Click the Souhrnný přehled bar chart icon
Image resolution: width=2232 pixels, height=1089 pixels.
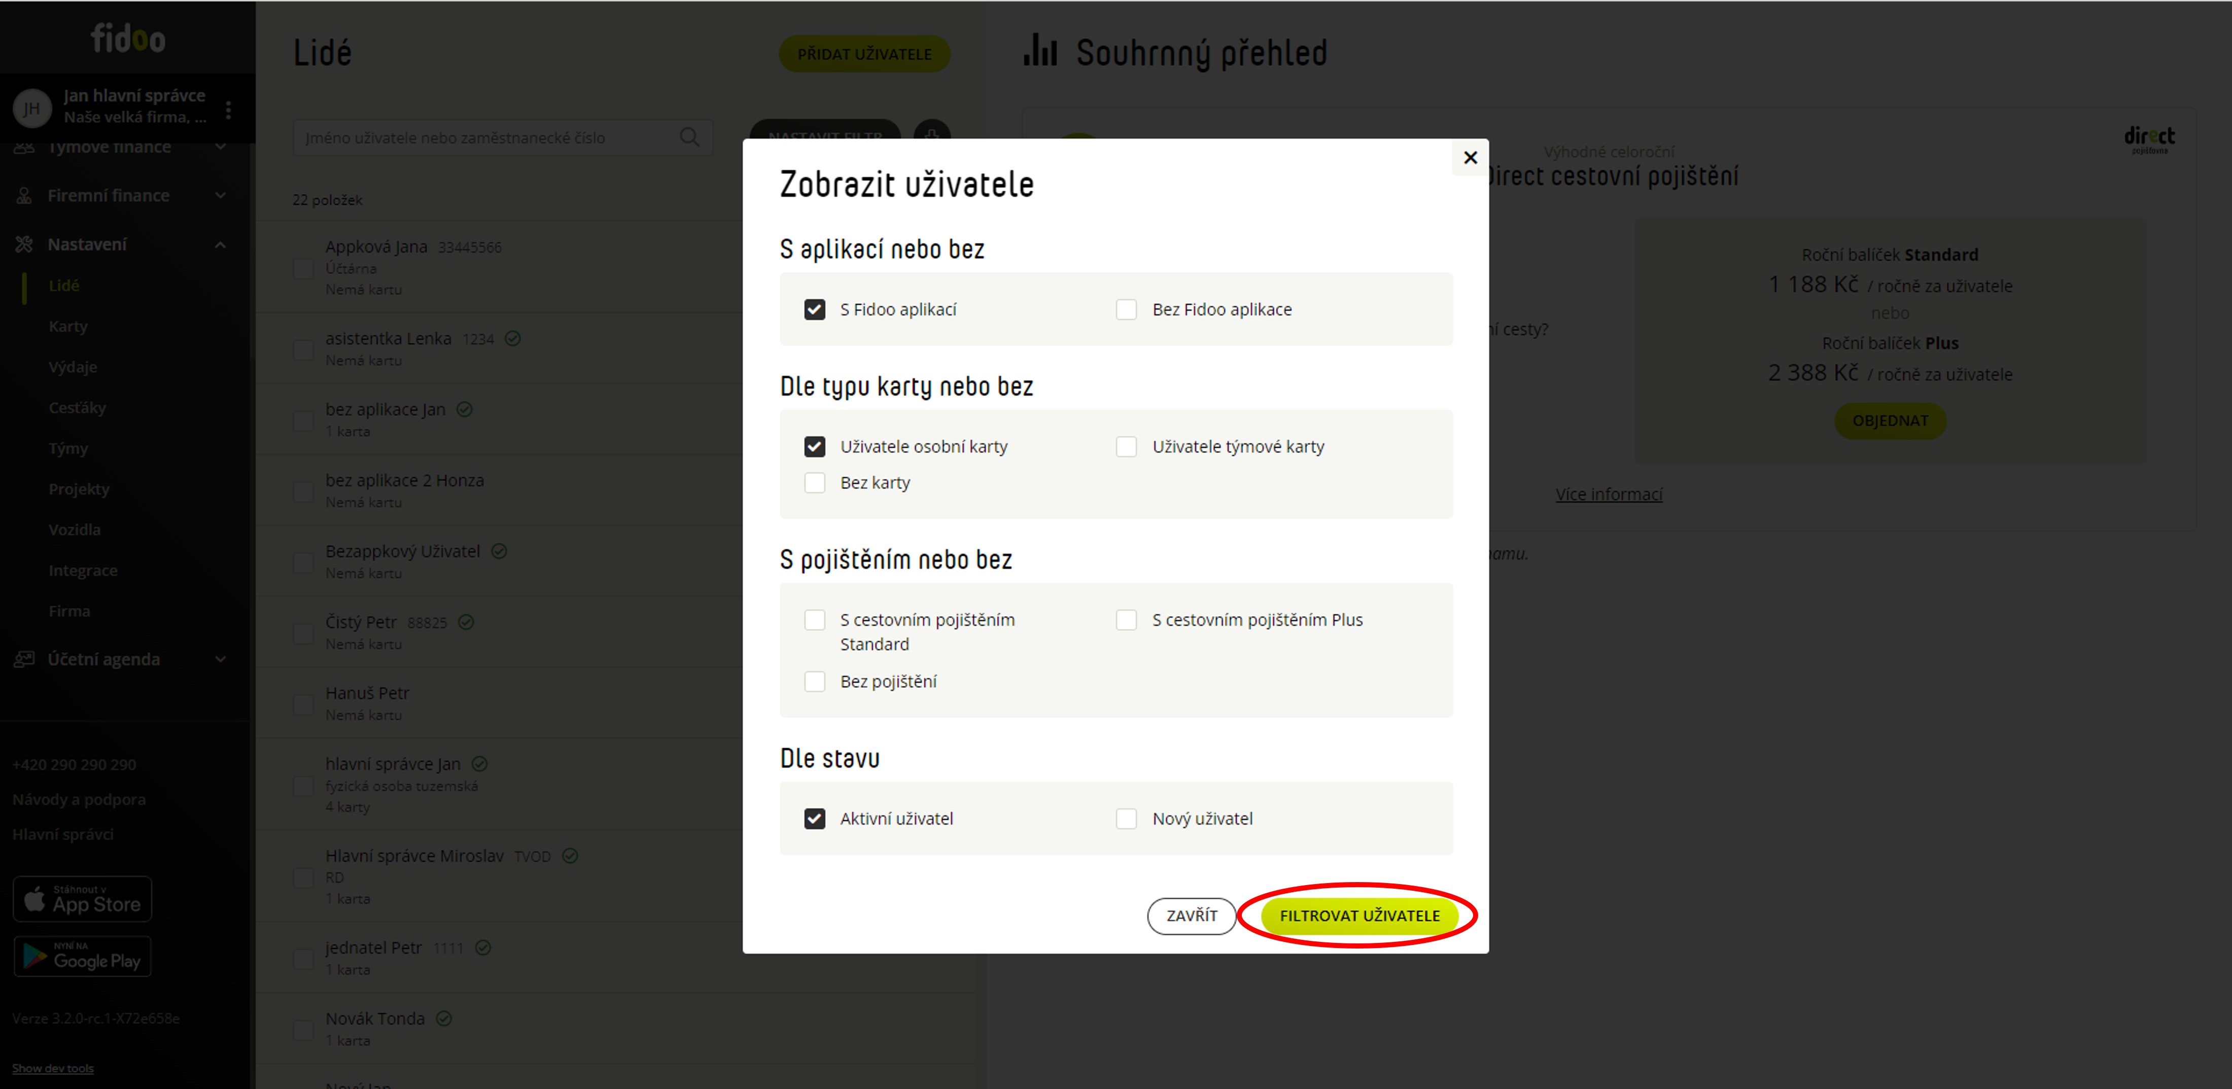pyautogui.click(x=1040, y=50)
